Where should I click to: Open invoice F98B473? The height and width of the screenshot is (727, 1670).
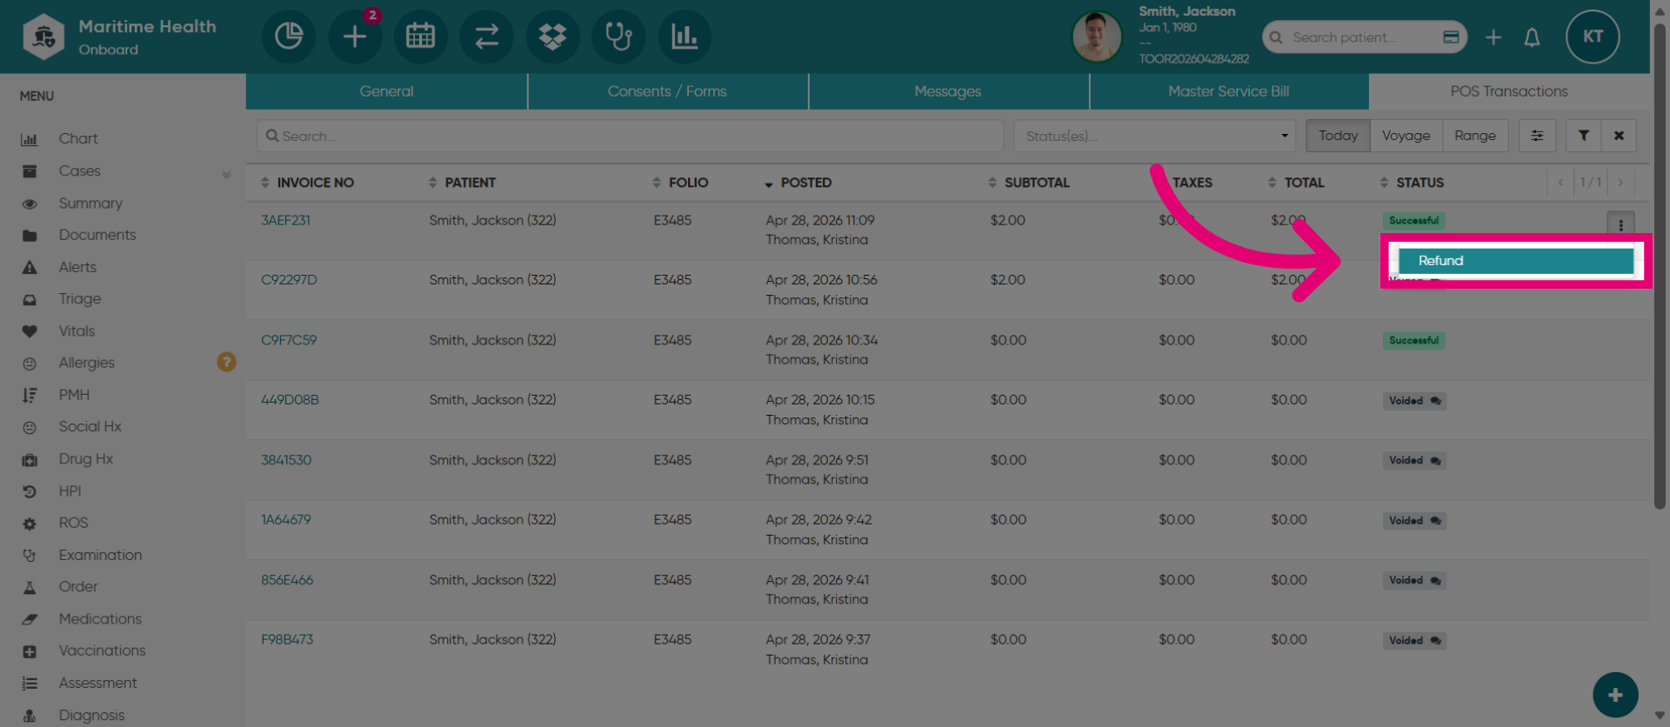point(287,640)
